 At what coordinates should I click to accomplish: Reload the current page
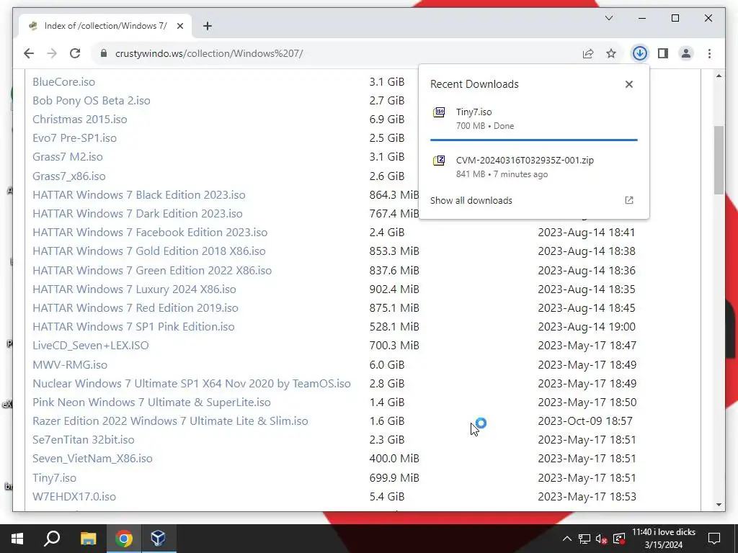[x=75, y=53]
